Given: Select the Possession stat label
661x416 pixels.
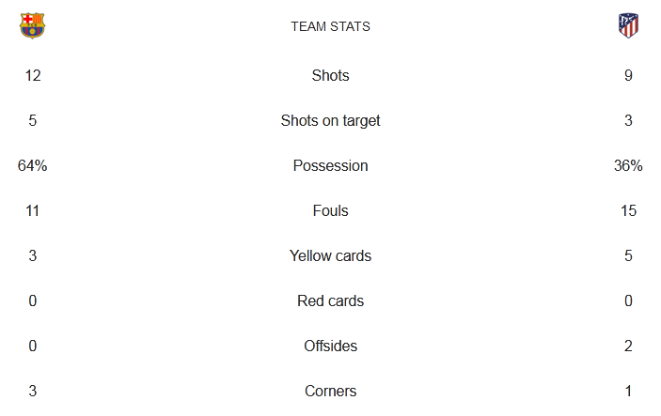Looking at the screenshot, I should pyautogui.click(x=331, y=165).
